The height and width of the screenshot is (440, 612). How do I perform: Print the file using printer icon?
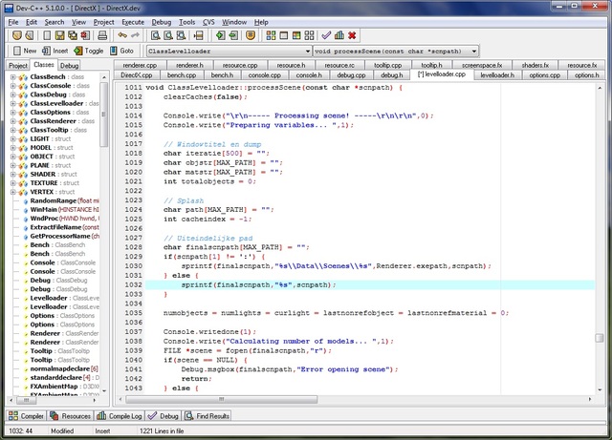[102, 35]
